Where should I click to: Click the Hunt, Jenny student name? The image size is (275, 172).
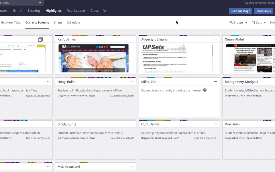(150, 124)
